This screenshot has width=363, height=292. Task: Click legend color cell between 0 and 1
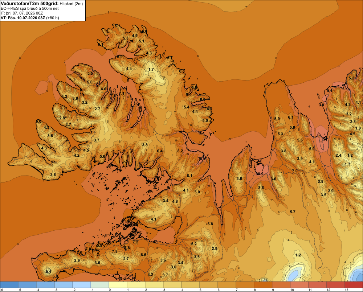click(118, 284)
